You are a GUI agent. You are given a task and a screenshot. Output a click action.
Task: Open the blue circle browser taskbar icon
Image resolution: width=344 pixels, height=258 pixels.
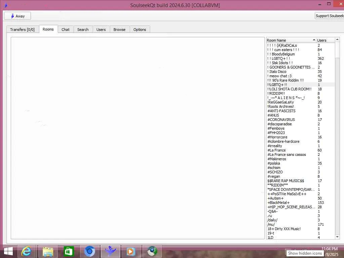pyautogui.click(x=89, y=251)
